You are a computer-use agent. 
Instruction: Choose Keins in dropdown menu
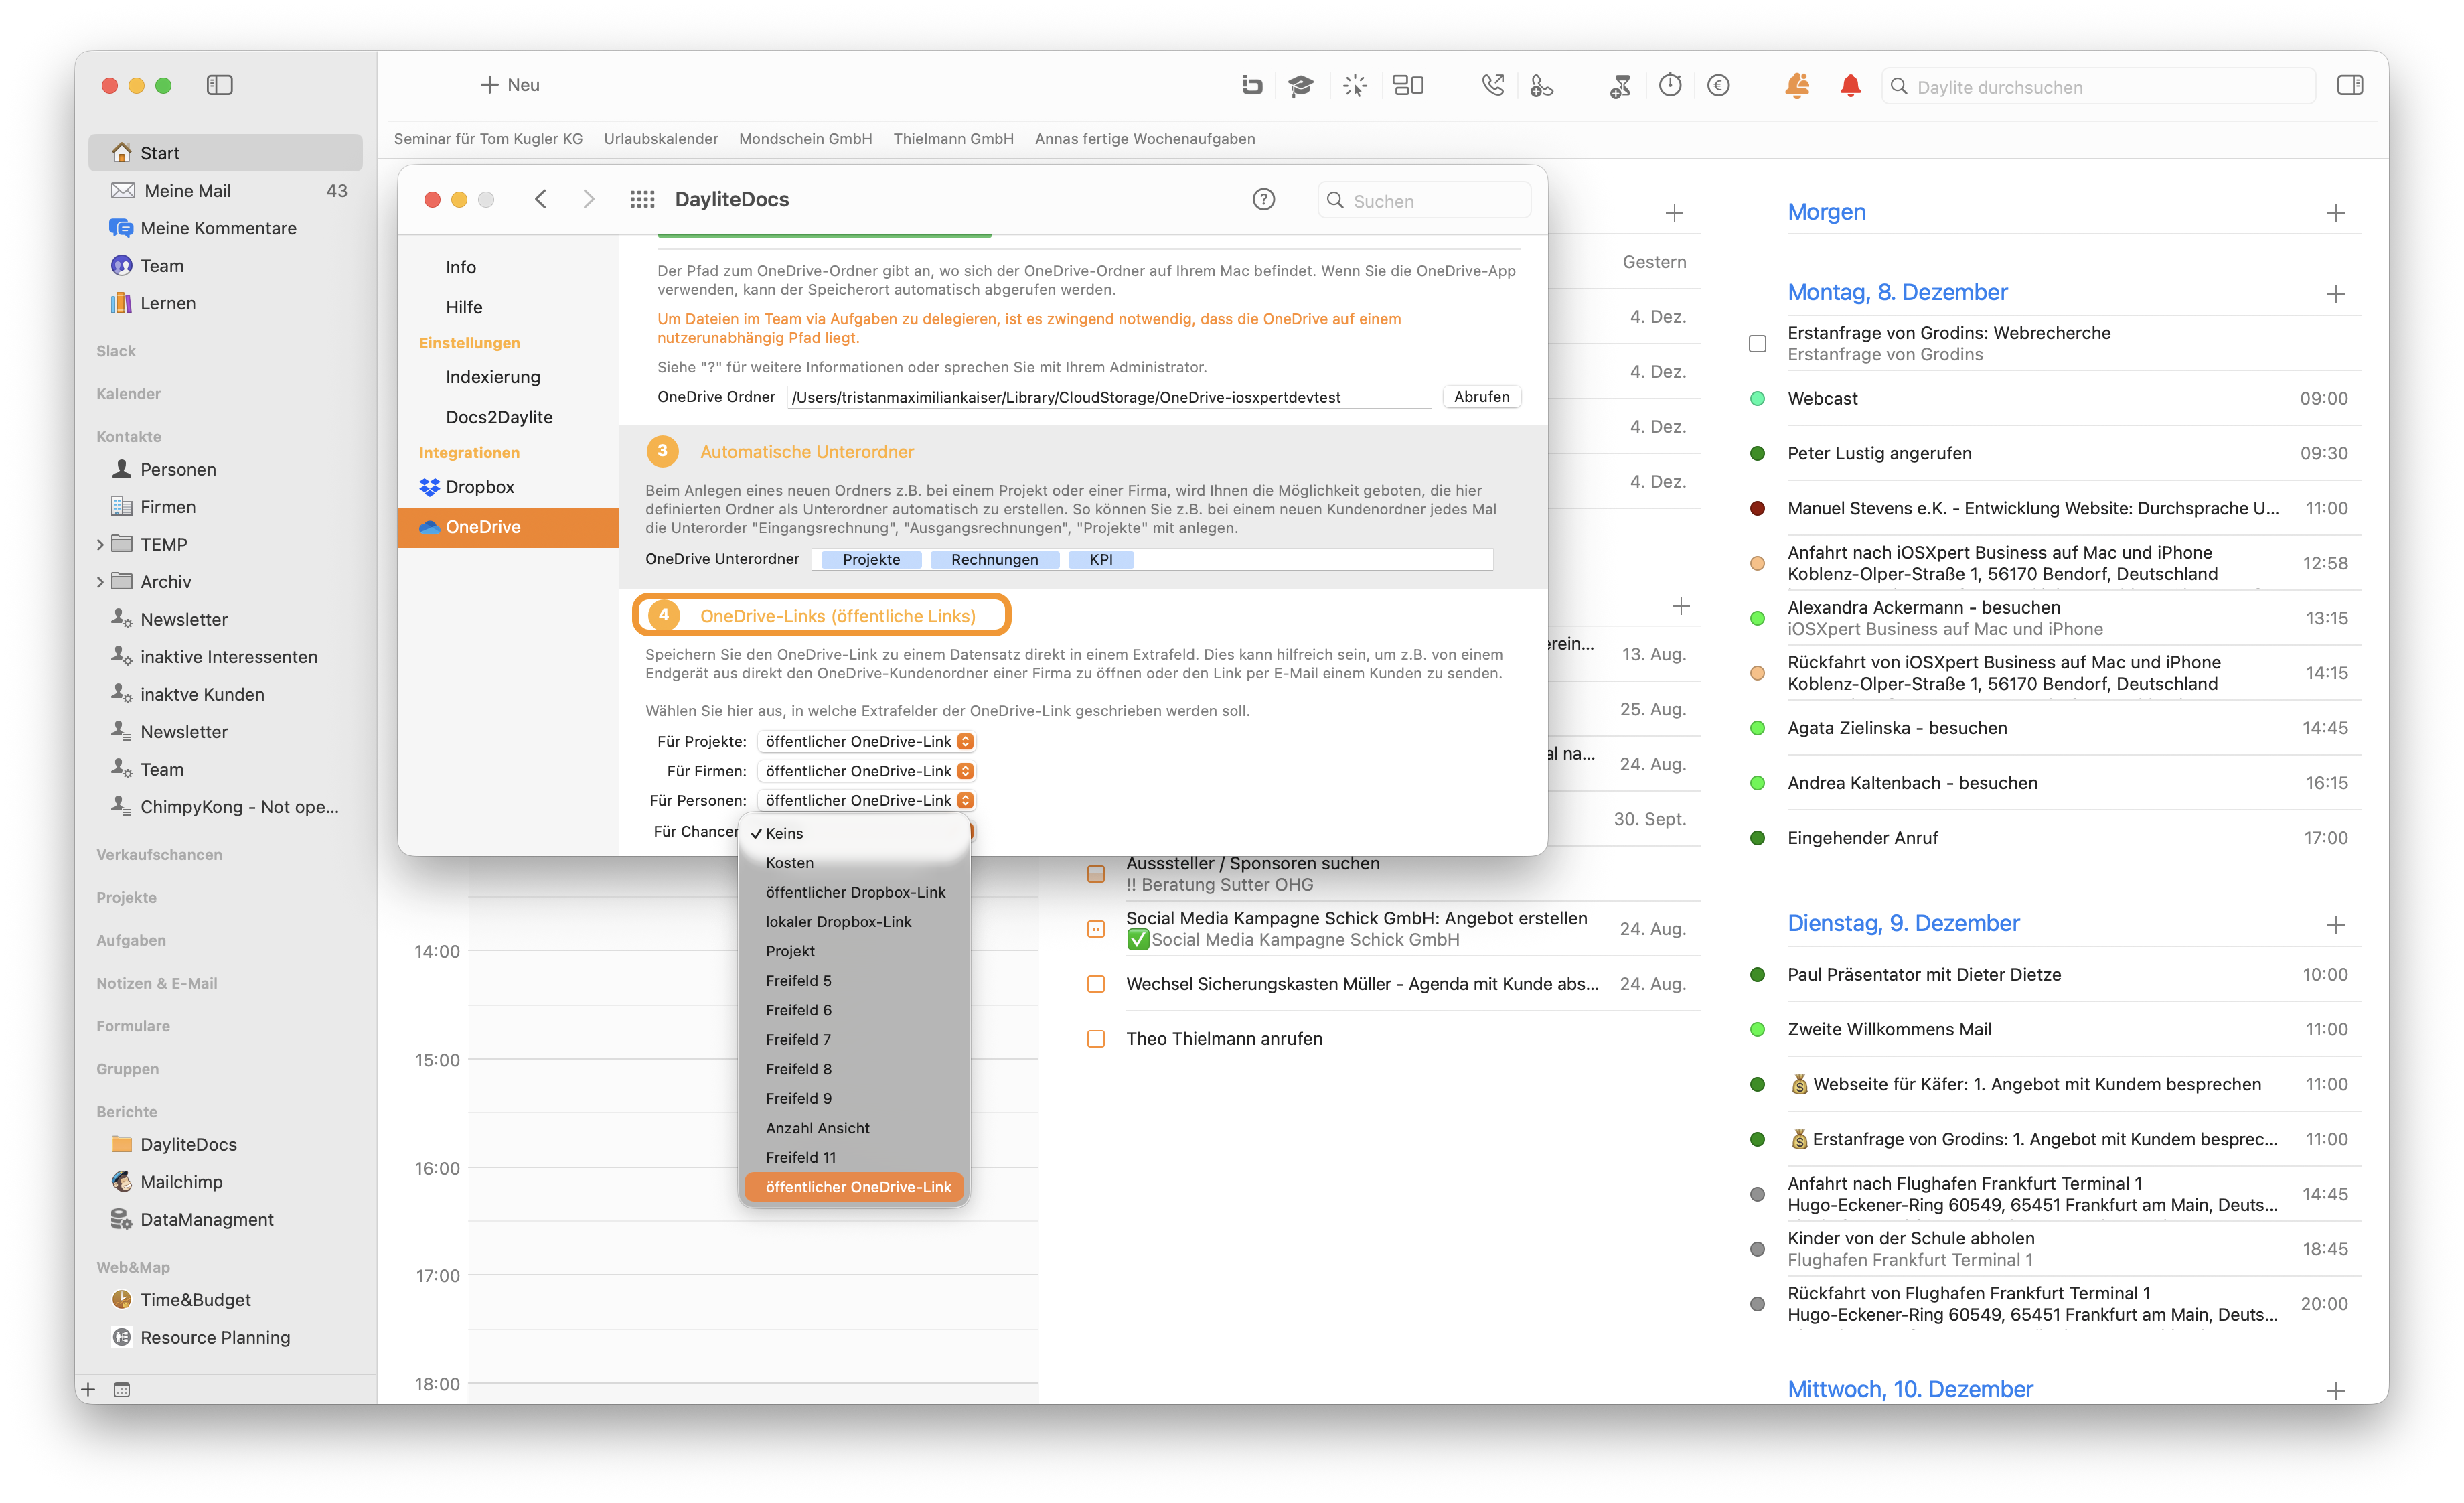pyautogui.click(x=854, y=833)
